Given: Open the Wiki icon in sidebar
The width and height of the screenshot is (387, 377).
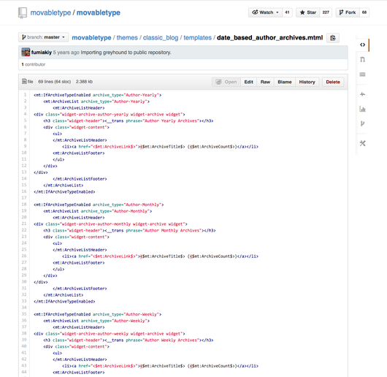Looking at the screenshot, I should pos(362,75).
